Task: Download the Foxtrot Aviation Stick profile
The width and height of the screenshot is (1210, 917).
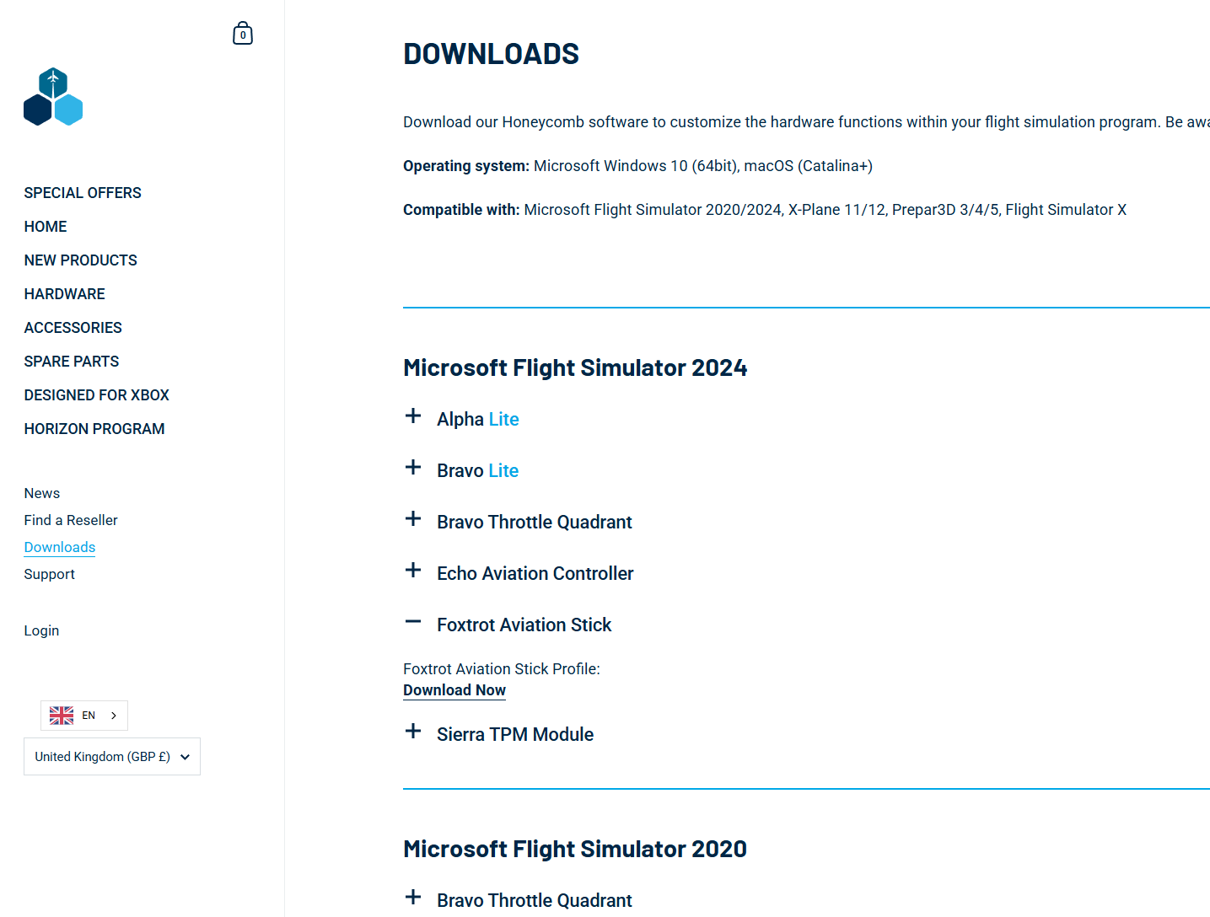Action: click(454, 690)
